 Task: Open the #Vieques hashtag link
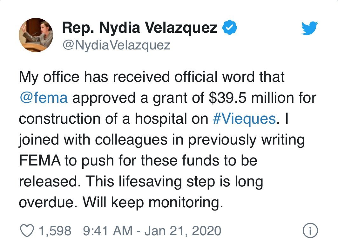tap(244, 119)
